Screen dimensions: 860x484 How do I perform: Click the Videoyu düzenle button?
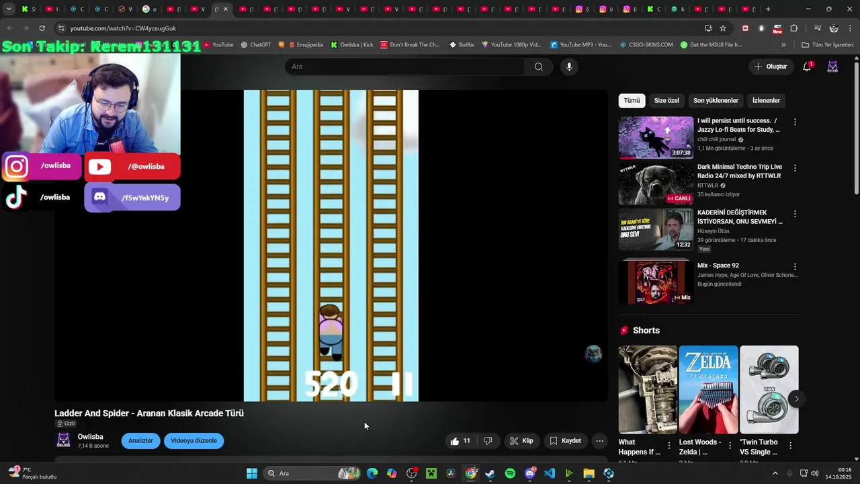click(x=193, y=441)
